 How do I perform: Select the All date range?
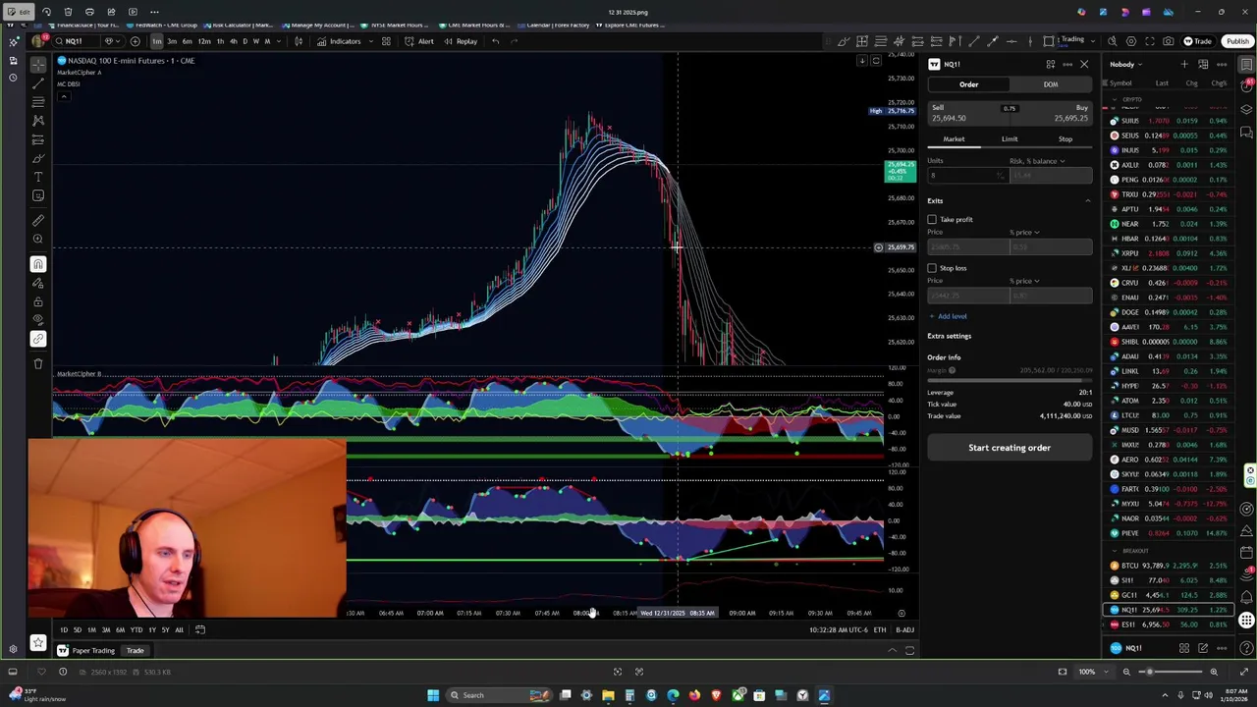(179, 630)
